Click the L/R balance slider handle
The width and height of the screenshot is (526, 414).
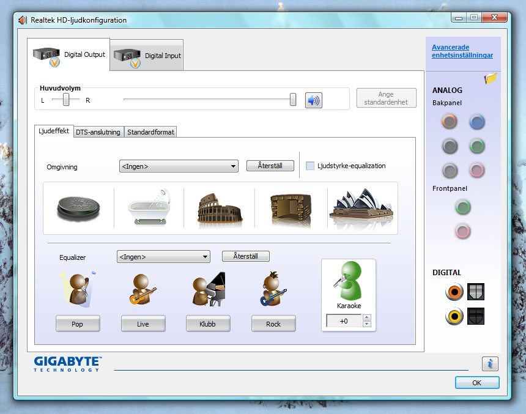pos(66,100)
